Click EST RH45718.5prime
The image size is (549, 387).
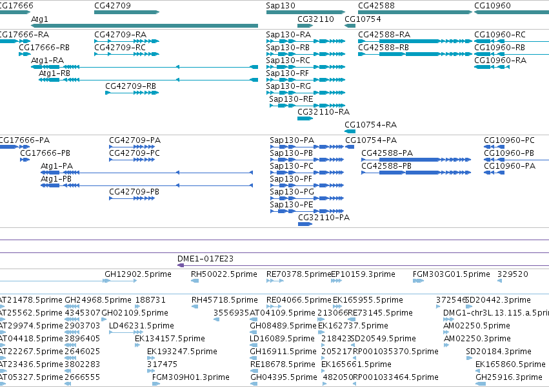pyautogui.click(x=195, y=307)
